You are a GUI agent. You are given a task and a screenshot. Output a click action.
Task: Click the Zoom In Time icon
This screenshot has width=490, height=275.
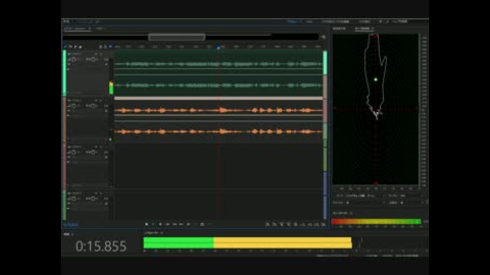(x=282, y=224)
